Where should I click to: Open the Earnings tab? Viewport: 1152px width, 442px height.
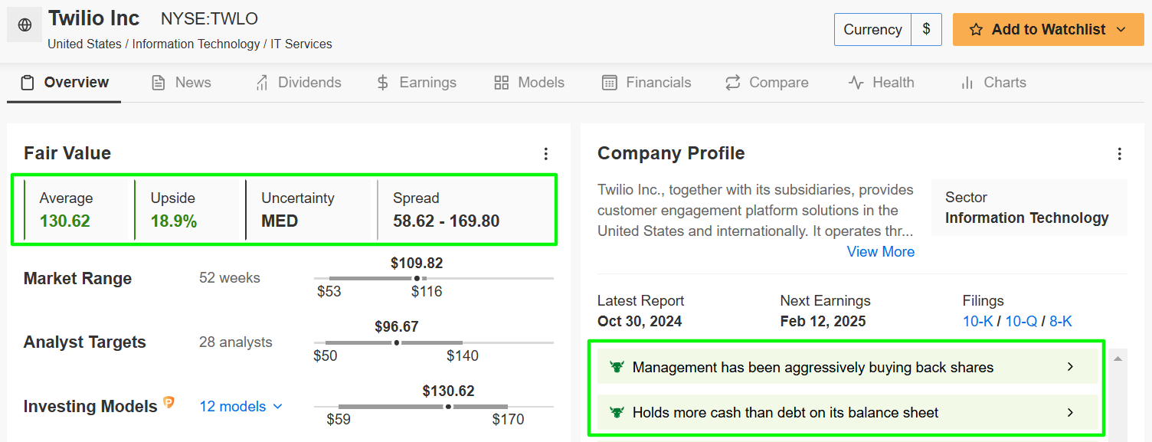click(x=417, y=83)
